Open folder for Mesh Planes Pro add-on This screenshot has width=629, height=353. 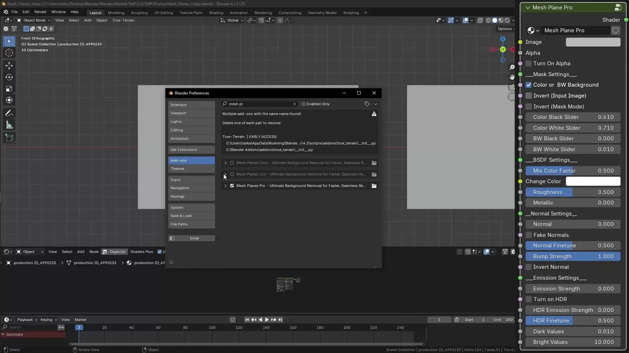(x=374, y=186)
